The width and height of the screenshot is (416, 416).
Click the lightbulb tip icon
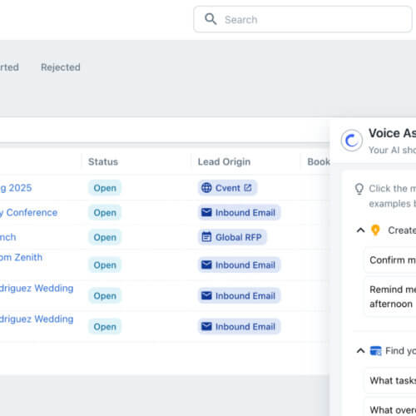[359, 189]
